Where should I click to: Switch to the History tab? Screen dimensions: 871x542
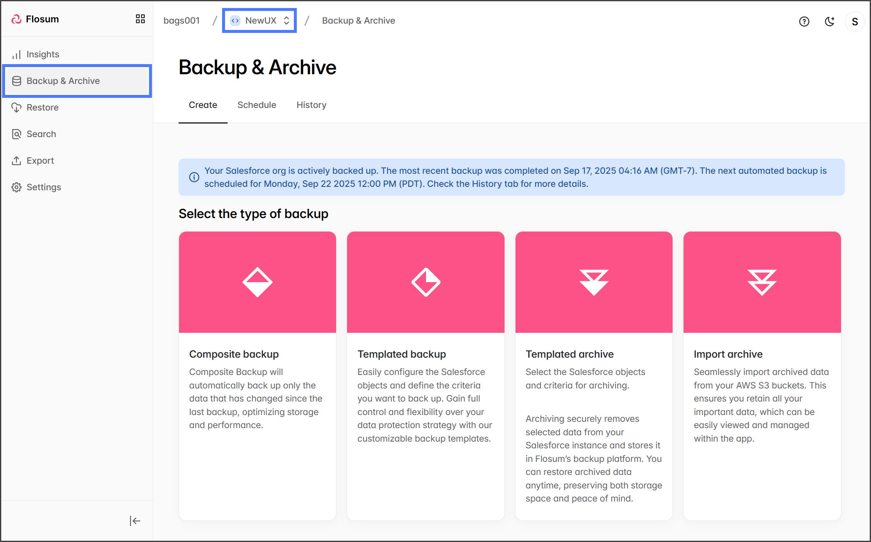[x=311, y=105]
